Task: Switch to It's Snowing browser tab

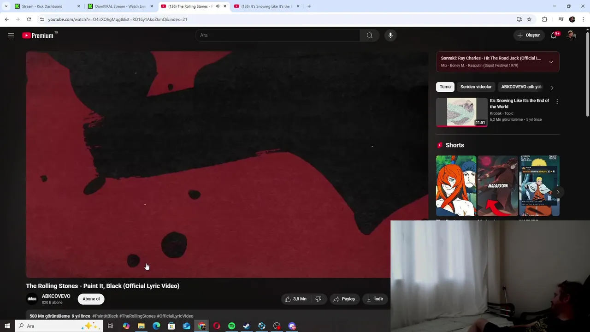Action: coord(266,6)
